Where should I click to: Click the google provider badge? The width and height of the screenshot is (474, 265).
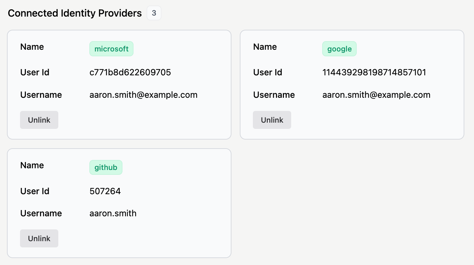pyautogui.click(x=339, y=49)
